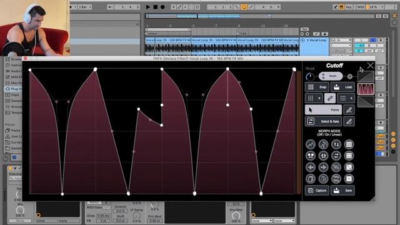Click the paste clipboard round icon

(x=323, y=179)
